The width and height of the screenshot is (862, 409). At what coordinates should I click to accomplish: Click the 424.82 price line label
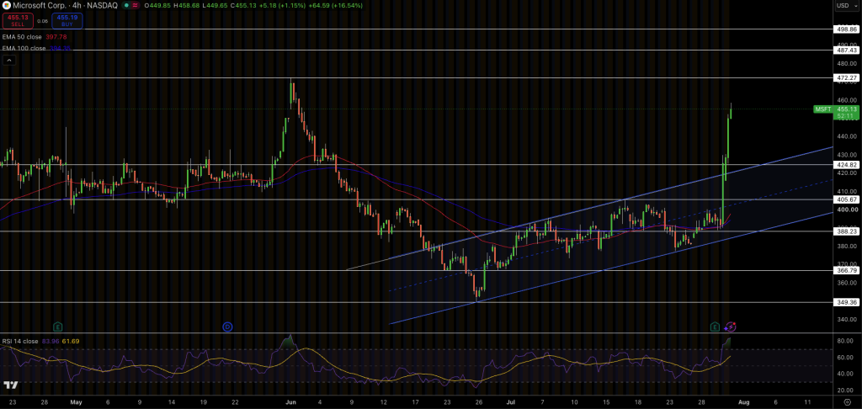847,164
